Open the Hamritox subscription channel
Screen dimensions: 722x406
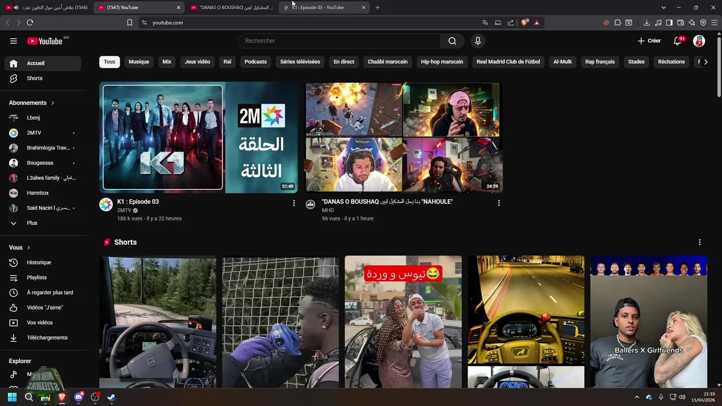click(x=43, y=193)
